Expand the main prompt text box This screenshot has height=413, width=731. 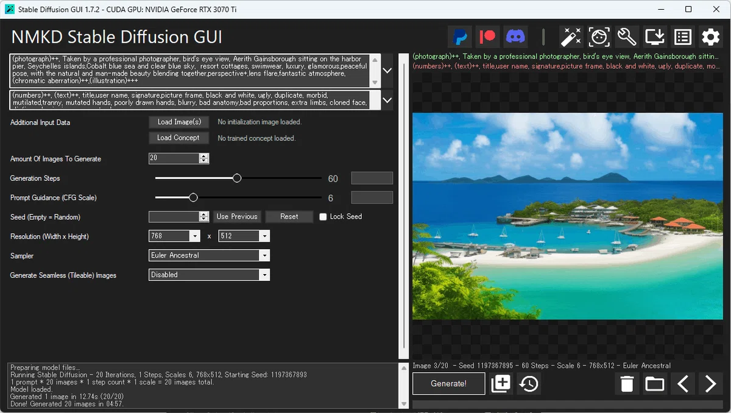[x=387, y=71]
